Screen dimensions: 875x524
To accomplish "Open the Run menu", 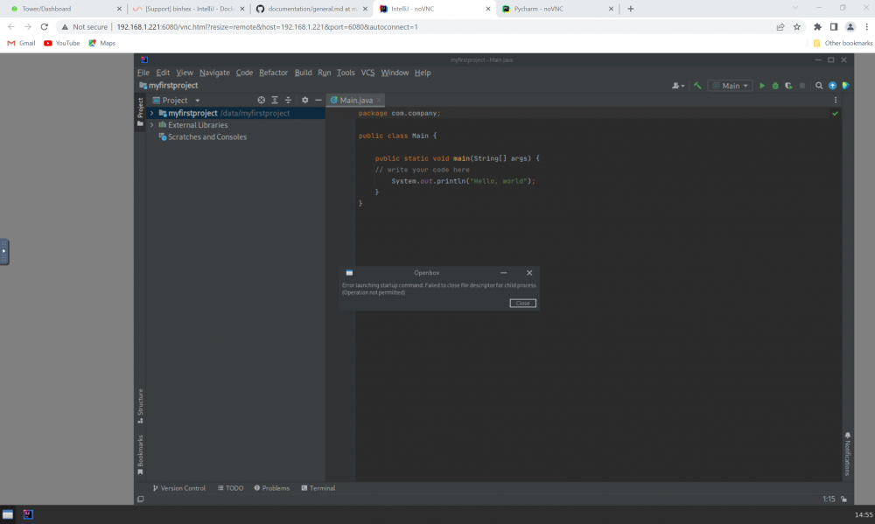I will click(325, 73).
